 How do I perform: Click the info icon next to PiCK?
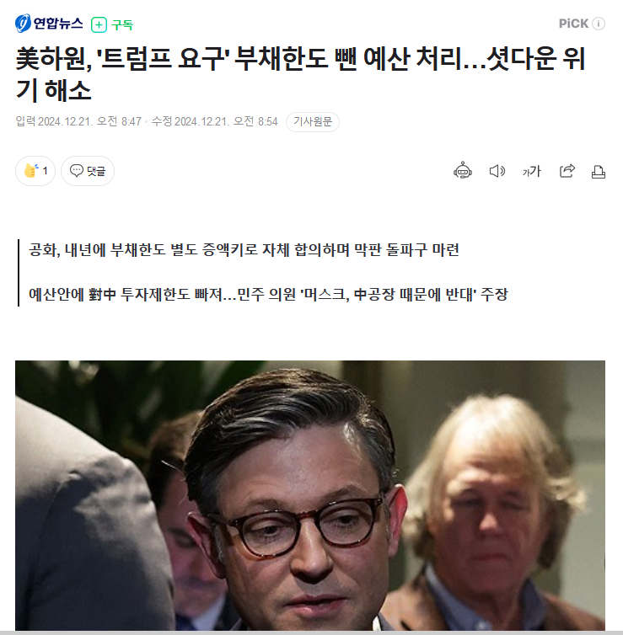(599, 24)
